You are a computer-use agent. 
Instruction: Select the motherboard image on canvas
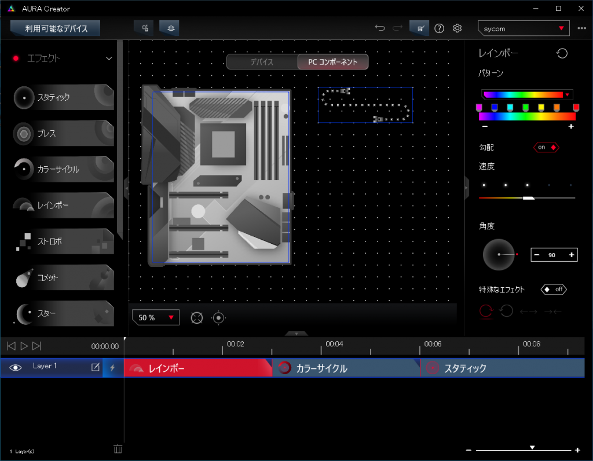(x=218, y=175)
